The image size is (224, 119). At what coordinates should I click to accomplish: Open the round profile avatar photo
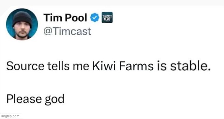[x=22, y=24]
